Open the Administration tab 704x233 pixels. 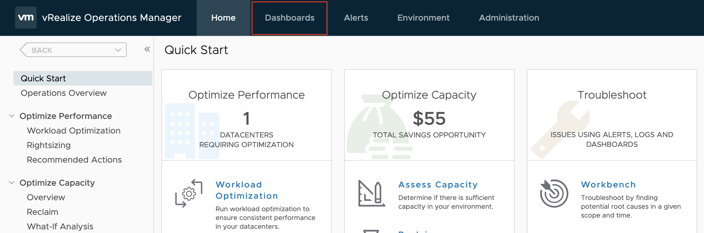point(509,18)
